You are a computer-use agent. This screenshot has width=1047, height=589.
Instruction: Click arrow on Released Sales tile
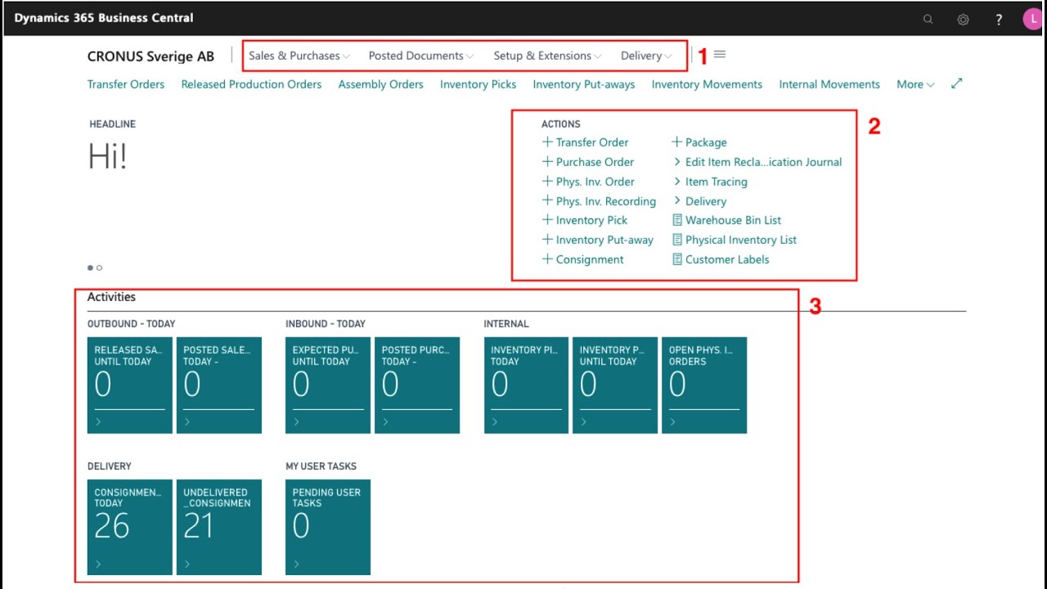[98, 422]
